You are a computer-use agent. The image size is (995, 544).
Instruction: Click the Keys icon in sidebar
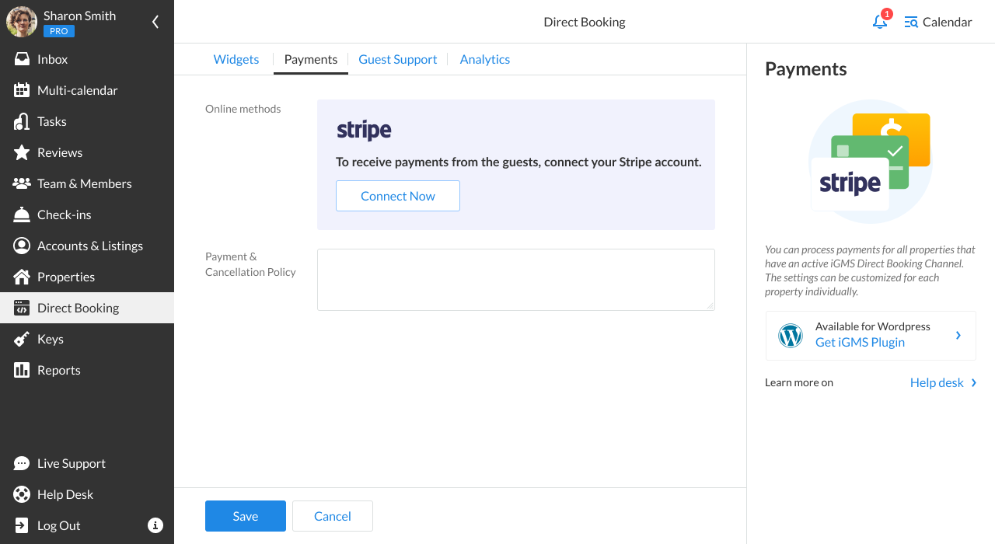tap(22, 339)
